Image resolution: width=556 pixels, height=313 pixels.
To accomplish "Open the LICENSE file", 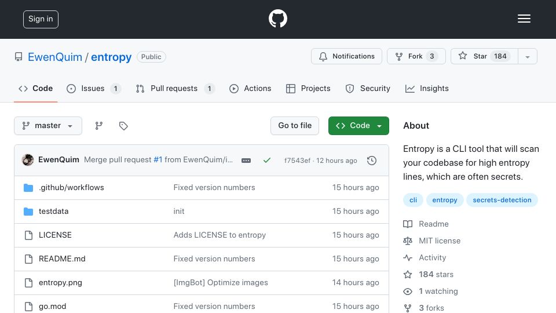I will point(55,235).
